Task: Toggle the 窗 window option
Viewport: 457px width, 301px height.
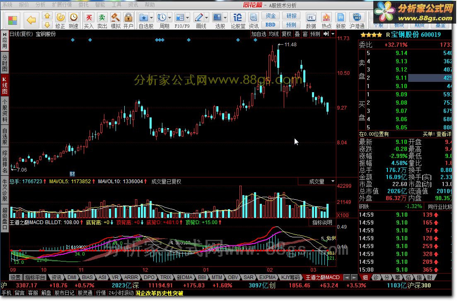Action: (x=305, y=34)
